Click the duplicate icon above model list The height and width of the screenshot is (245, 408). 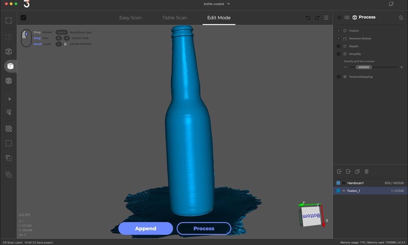tap(357, 171)
